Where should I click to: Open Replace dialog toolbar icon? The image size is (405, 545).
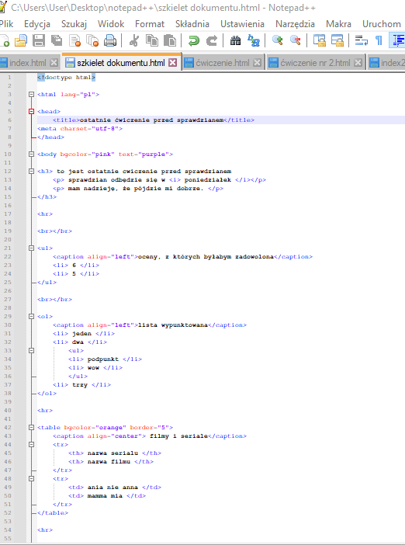[254, 40]
